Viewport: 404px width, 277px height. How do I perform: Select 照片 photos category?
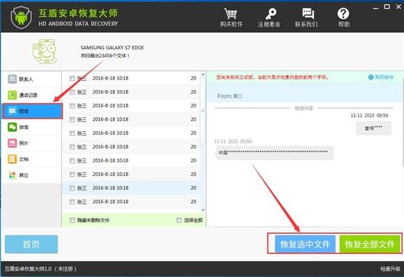click(x=31, y=143)
